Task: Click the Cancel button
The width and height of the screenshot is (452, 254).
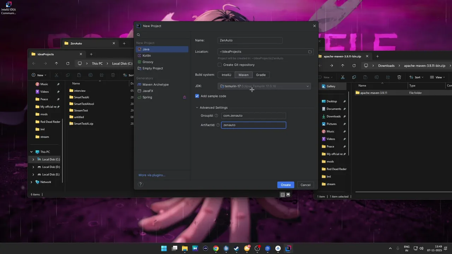Action: (x=305, y=185)
